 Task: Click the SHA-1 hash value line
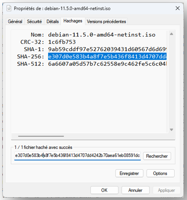107,49
